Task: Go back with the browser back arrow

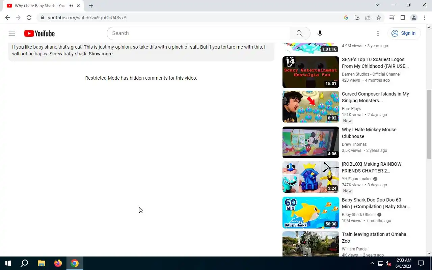Action: click(7, 18)
